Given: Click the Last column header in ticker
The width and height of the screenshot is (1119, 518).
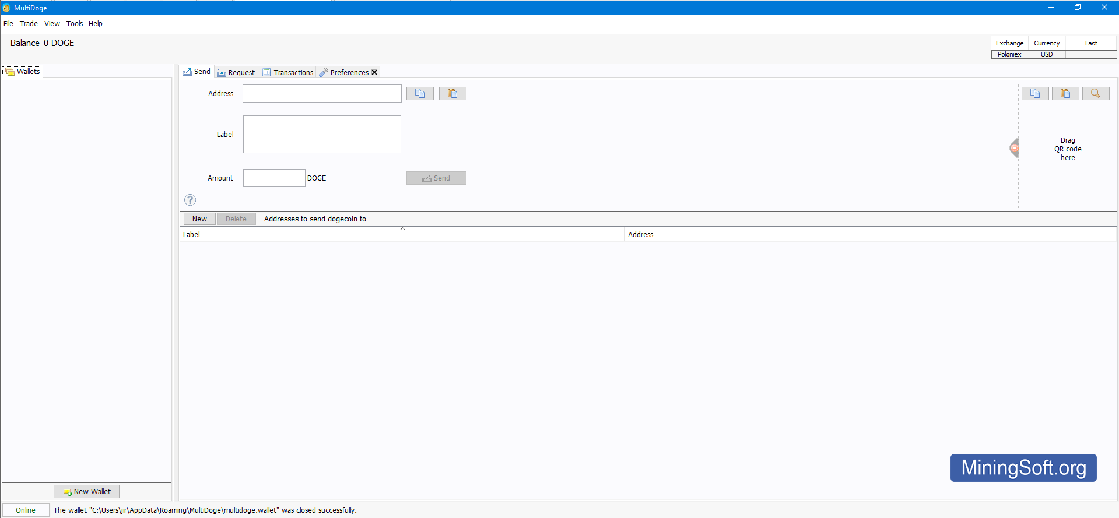Looking at the screenshot, I should 1091,43.
